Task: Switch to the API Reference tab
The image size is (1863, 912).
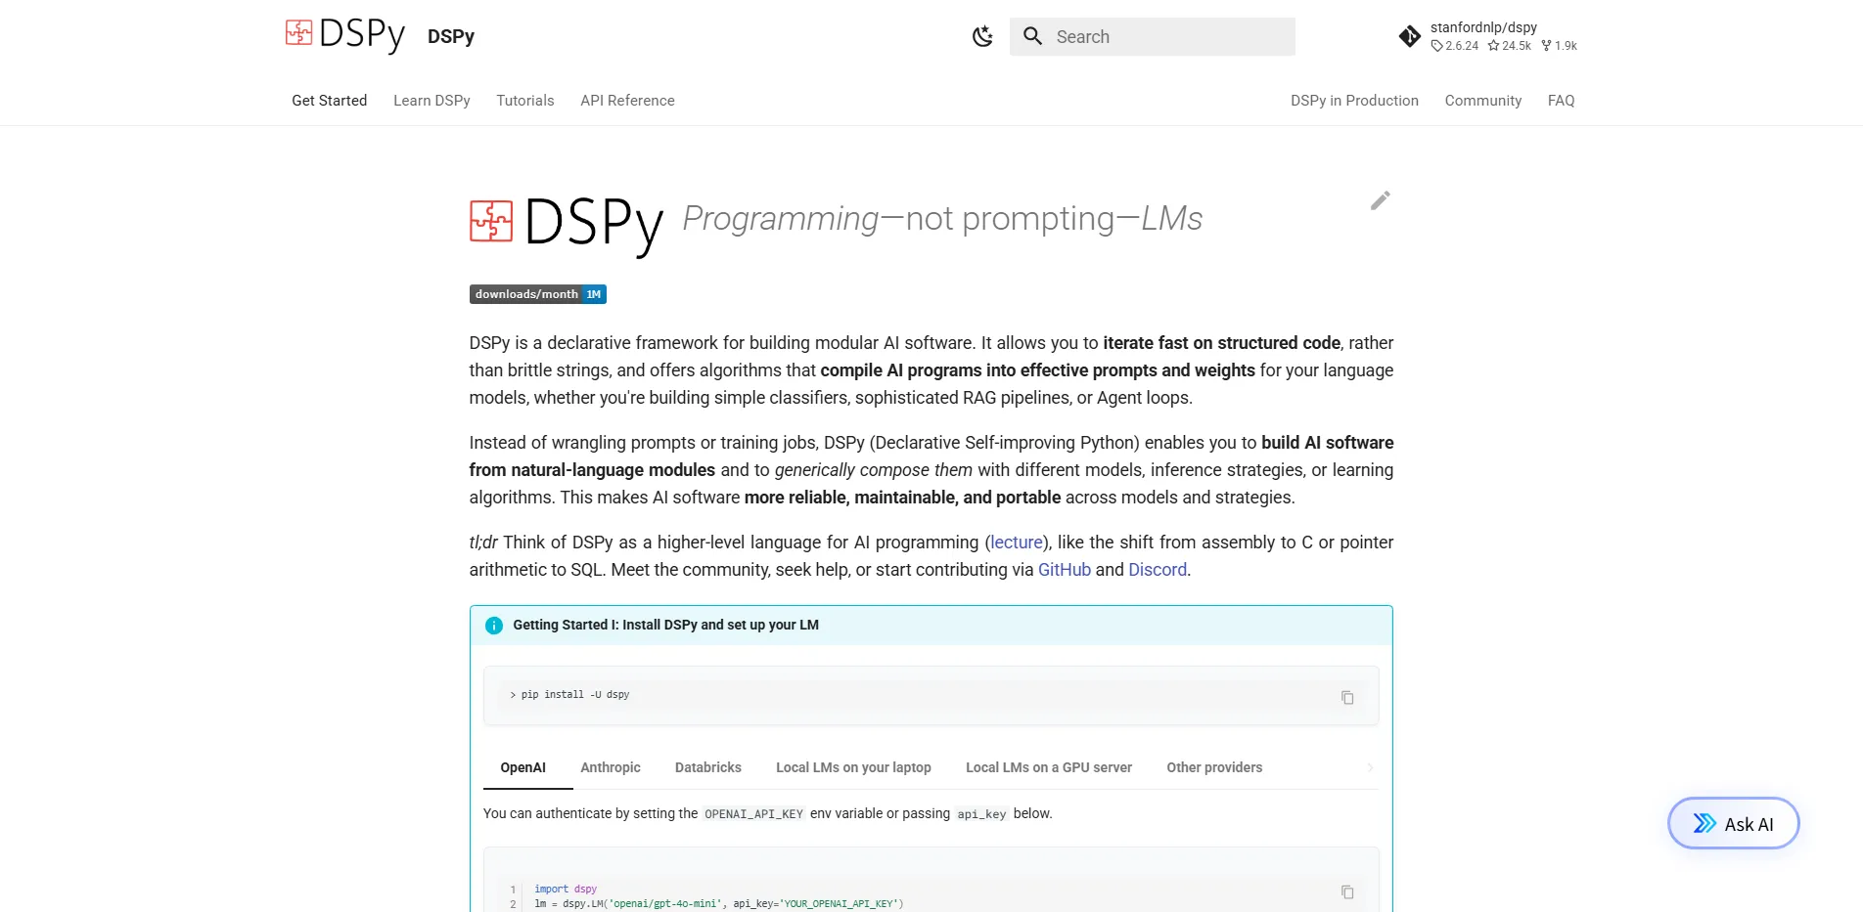Action: point(627,101)
